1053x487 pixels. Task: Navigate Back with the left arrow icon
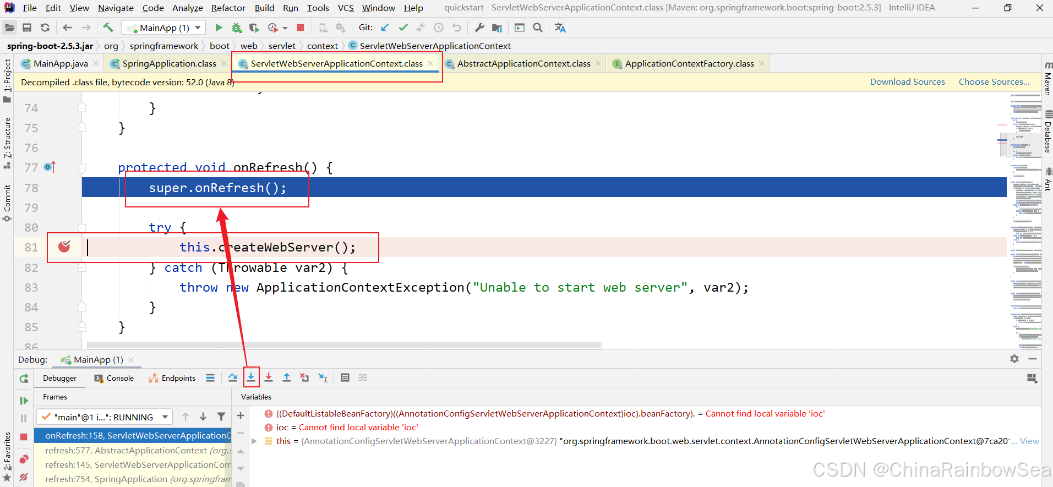coord(67,28)
